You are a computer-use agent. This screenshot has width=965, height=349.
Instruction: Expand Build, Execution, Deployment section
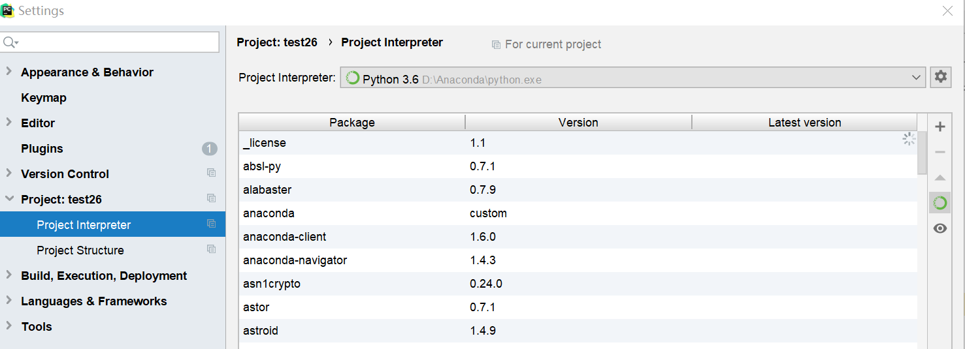click(x=8, y=275)
